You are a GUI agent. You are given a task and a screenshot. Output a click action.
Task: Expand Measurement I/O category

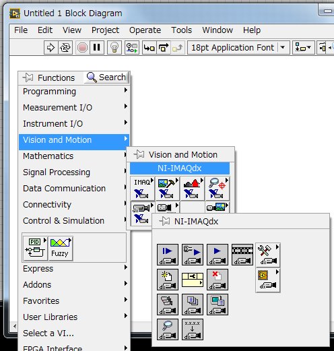(x=74, y=108)
